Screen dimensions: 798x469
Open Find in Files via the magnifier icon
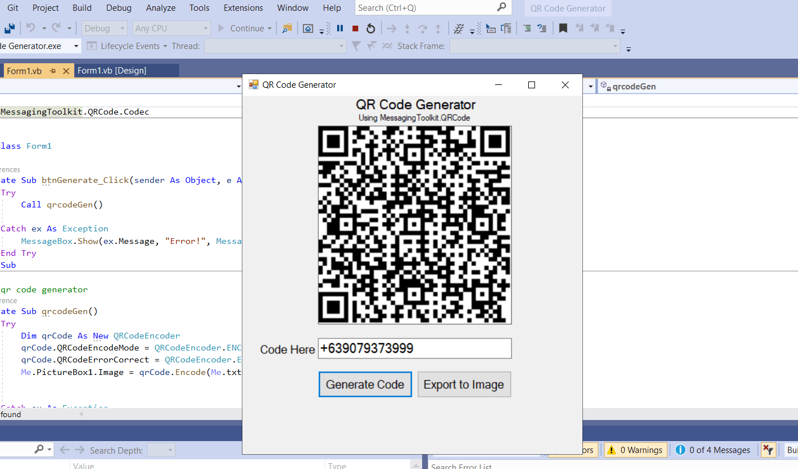(x=287, y=28)
